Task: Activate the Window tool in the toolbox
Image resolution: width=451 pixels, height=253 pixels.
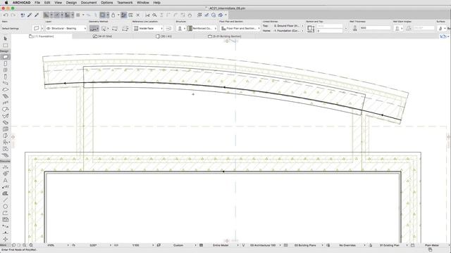Action: [5, 70]
